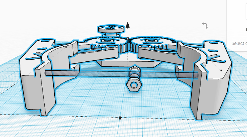Image resolution: width=247 pixels, height=137 pixels.
Task: Click the white height handle between the gears
Action: coord(128,39)
